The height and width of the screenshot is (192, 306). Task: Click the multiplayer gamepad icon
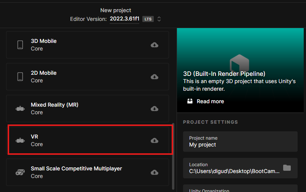20,172
